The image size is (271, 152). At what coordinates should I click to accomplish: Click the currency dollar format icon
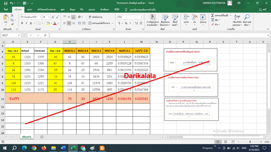click(119, 23)
